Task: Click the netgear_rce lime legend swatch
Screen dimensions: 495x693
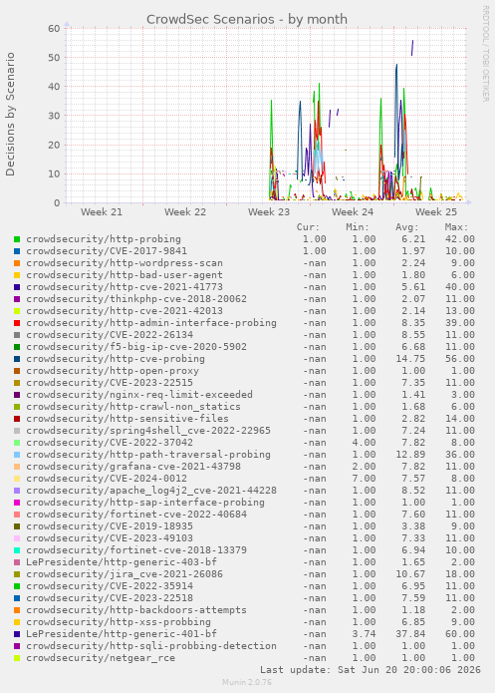Action: click(x=17, y=658)
